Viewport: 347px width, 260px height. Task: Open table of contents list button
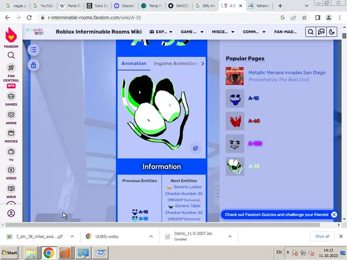click(34, 50)
